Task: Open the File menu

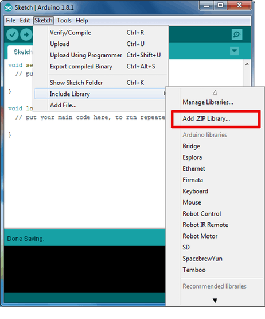Action: coord(11,20)
